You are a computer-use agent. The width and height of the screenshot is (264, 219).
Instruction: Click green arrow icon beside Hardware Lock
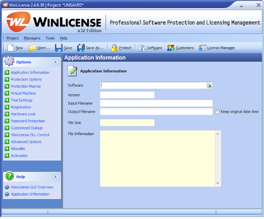pyautogui.click(x=7, y=114)
